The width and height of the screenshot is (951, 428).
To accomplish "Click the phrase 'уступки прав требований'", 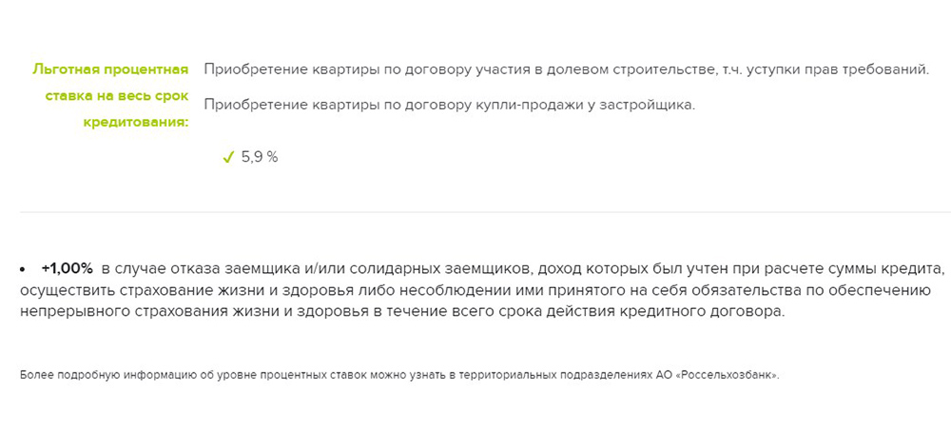I will point(847,69).
